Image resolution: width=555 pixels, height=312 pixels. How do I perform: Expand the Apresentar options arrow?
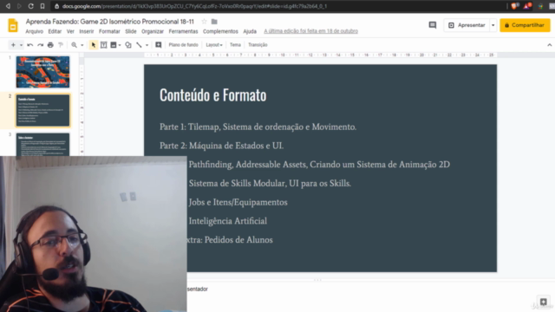coord(493,25)
